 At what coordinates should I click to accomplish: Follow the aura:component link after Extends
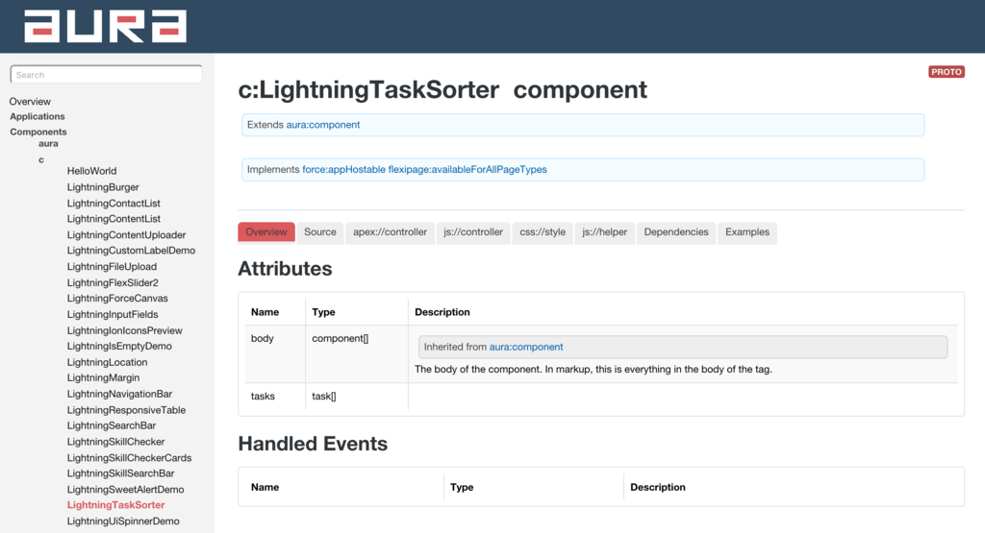tap(323, 125)
